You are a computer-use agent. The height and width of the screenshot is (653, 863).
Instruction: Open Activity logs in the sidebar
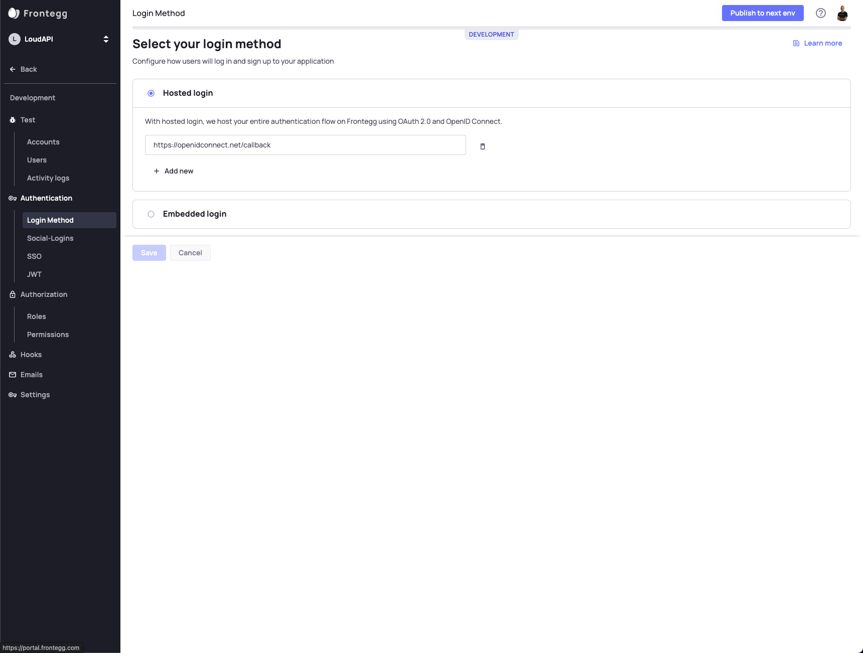pos(48,178)
